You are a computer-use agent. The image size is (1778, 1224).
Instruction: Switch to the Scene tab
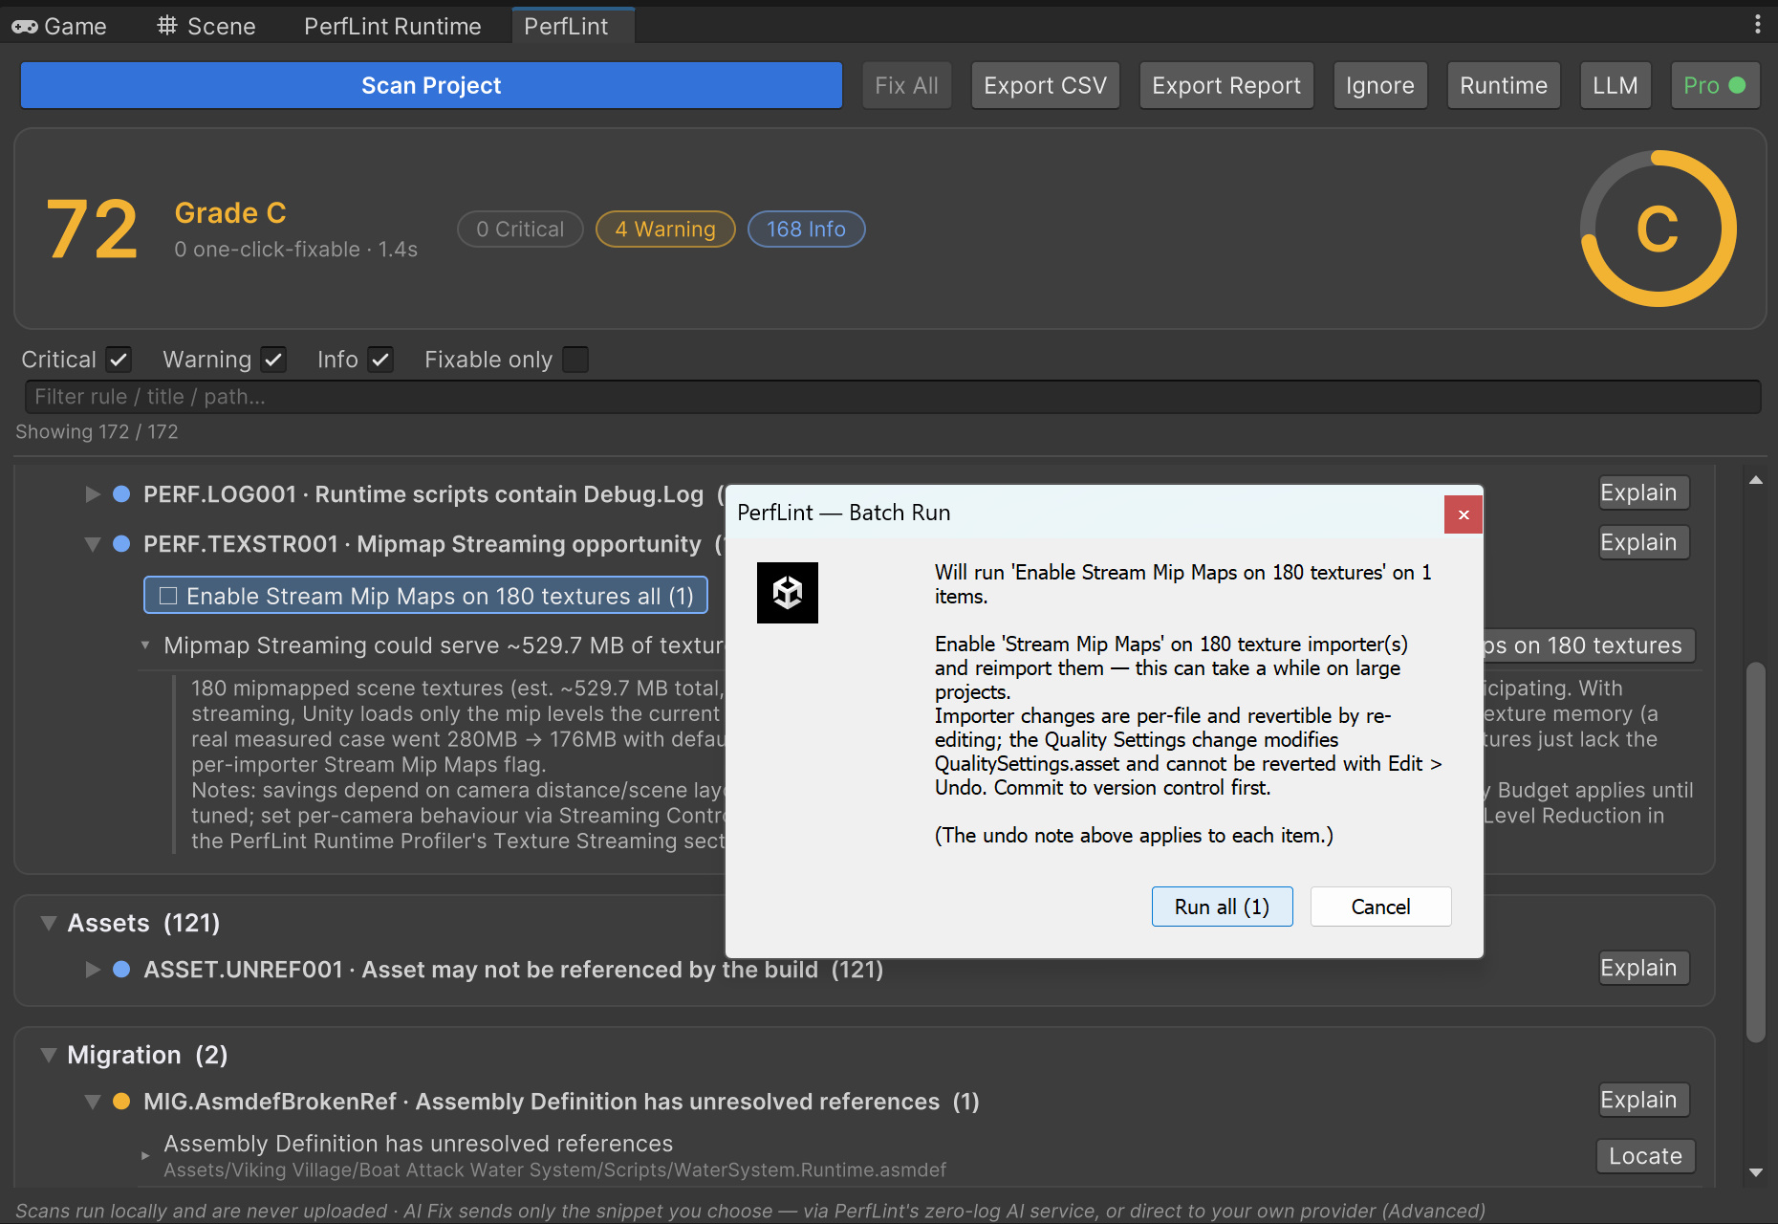click(x=206, y=26)
